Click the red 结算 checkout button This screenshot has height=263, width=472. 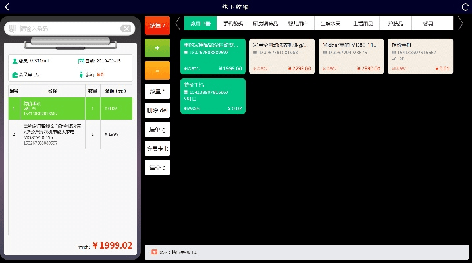[x=157, y=26]
